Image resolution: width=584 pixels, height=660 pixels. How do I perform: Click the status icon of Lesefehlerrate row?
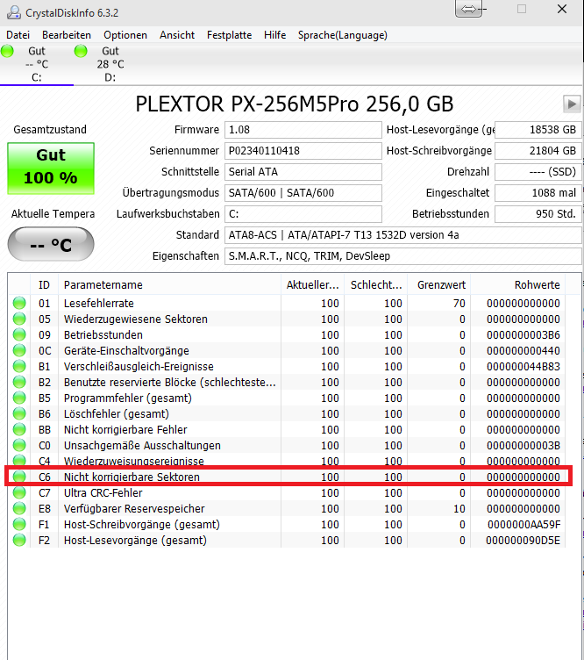(19, 303)
